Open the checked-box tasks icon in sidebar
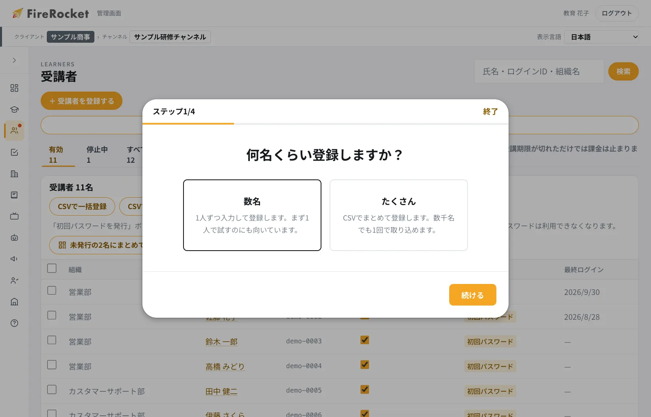Screen dimensions: 651x417 coord(14,152)
